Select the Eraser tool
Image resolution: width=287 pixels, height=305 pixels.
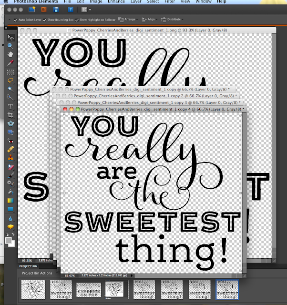click(x=10, y=167)
